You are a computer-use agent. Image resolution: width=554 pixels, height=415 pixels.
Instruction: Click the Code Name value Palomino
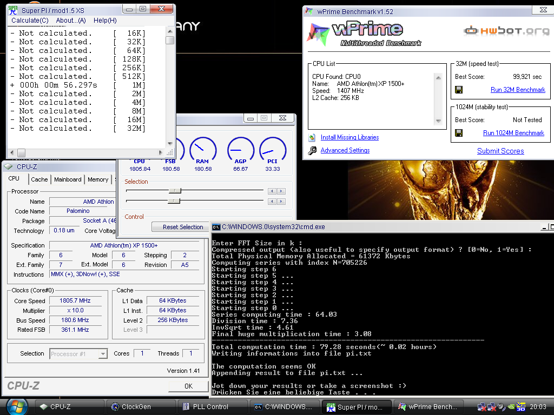point(78,211)
